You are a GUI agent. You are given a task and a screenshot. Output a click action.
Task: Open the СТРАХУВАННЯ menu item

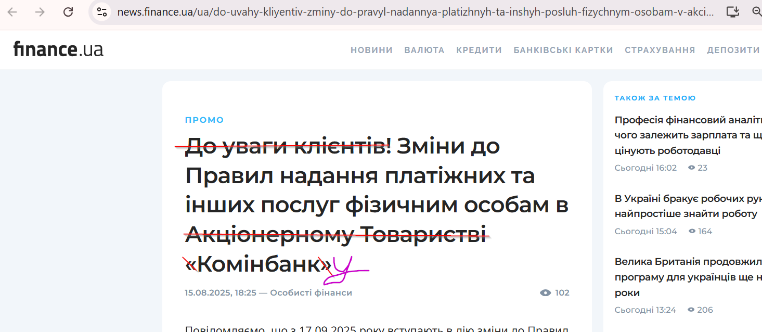pyautogui.click(x=660, y=50)
